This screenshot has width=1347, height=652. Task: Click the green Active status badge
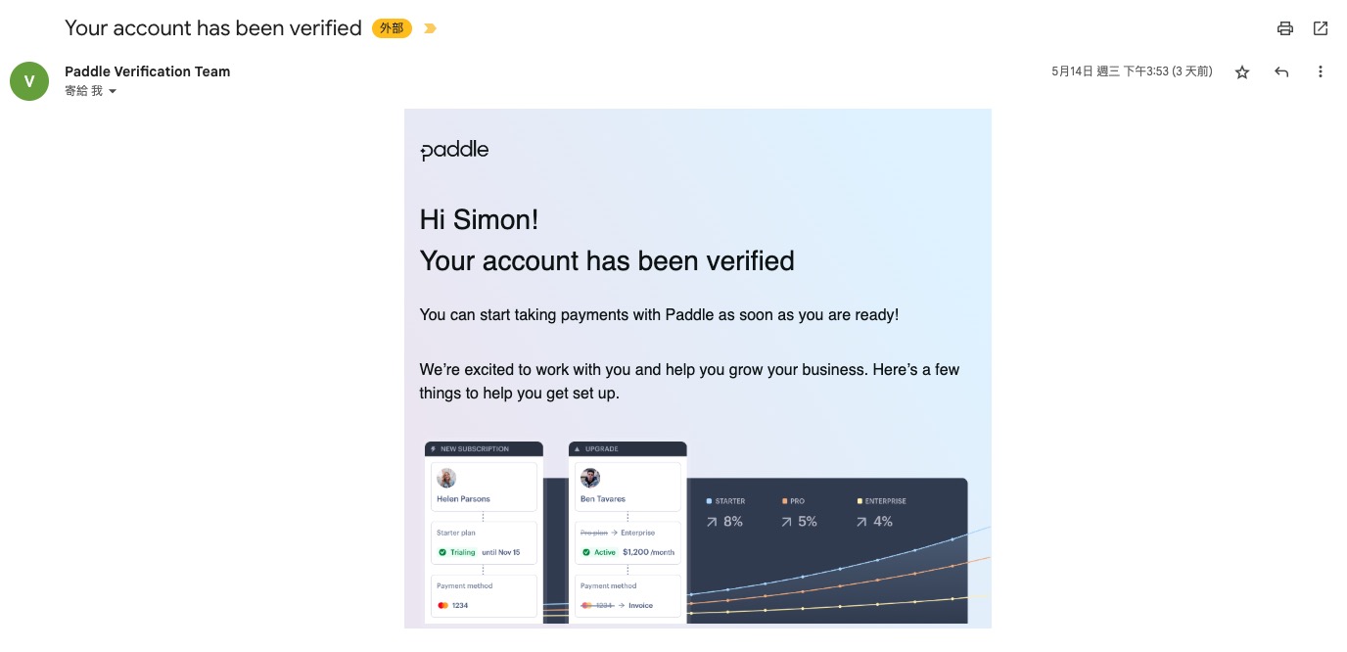(x=600, y=552)
